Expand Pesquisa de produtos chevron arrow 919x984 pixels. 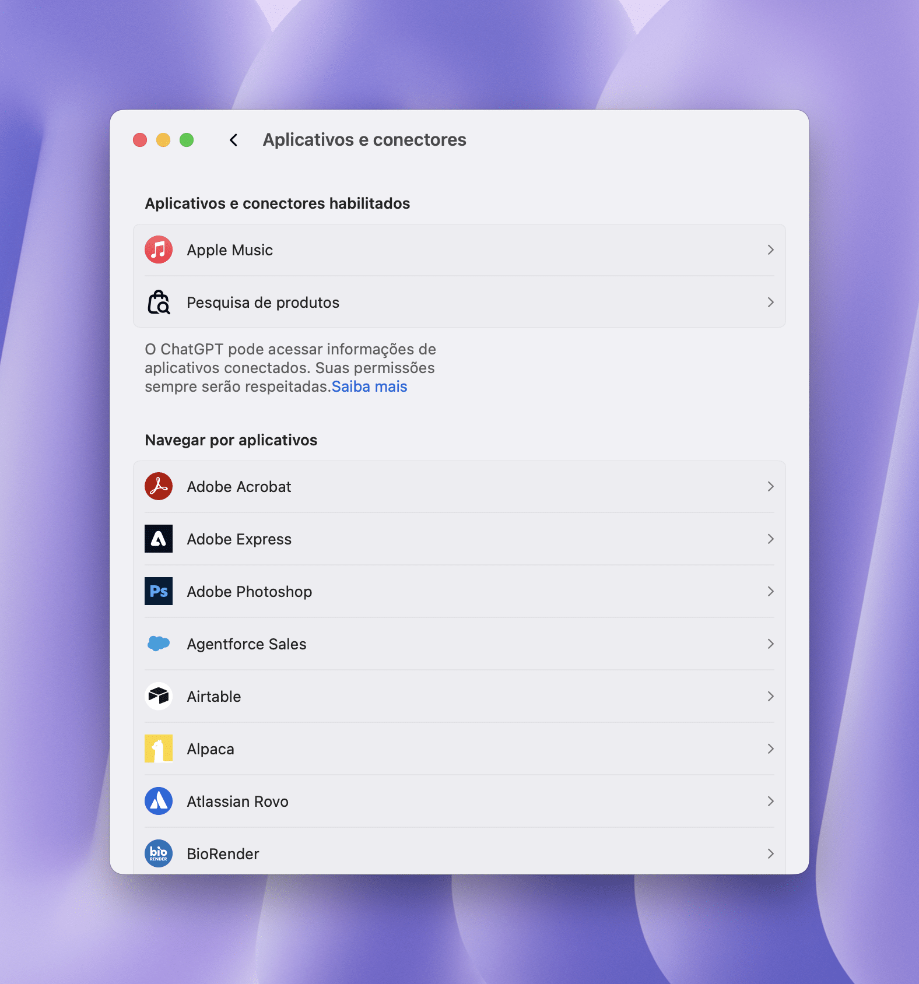[x=770, y=303]
